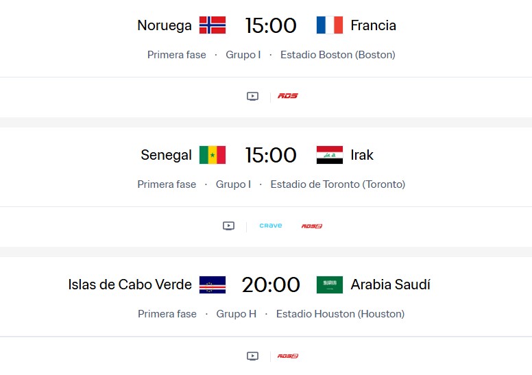Open the Francia team name link
The width and height of the screenshot is (532, 375).
[373, 25]
